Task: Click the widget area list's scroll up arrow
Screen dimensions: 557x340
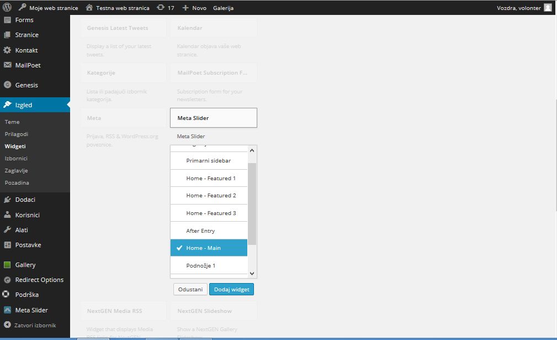Action: tap(252, 150)
